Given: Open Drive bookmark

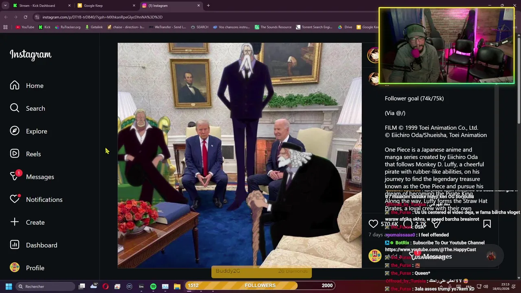Looking at the screenshot, I should click(345, 27).
